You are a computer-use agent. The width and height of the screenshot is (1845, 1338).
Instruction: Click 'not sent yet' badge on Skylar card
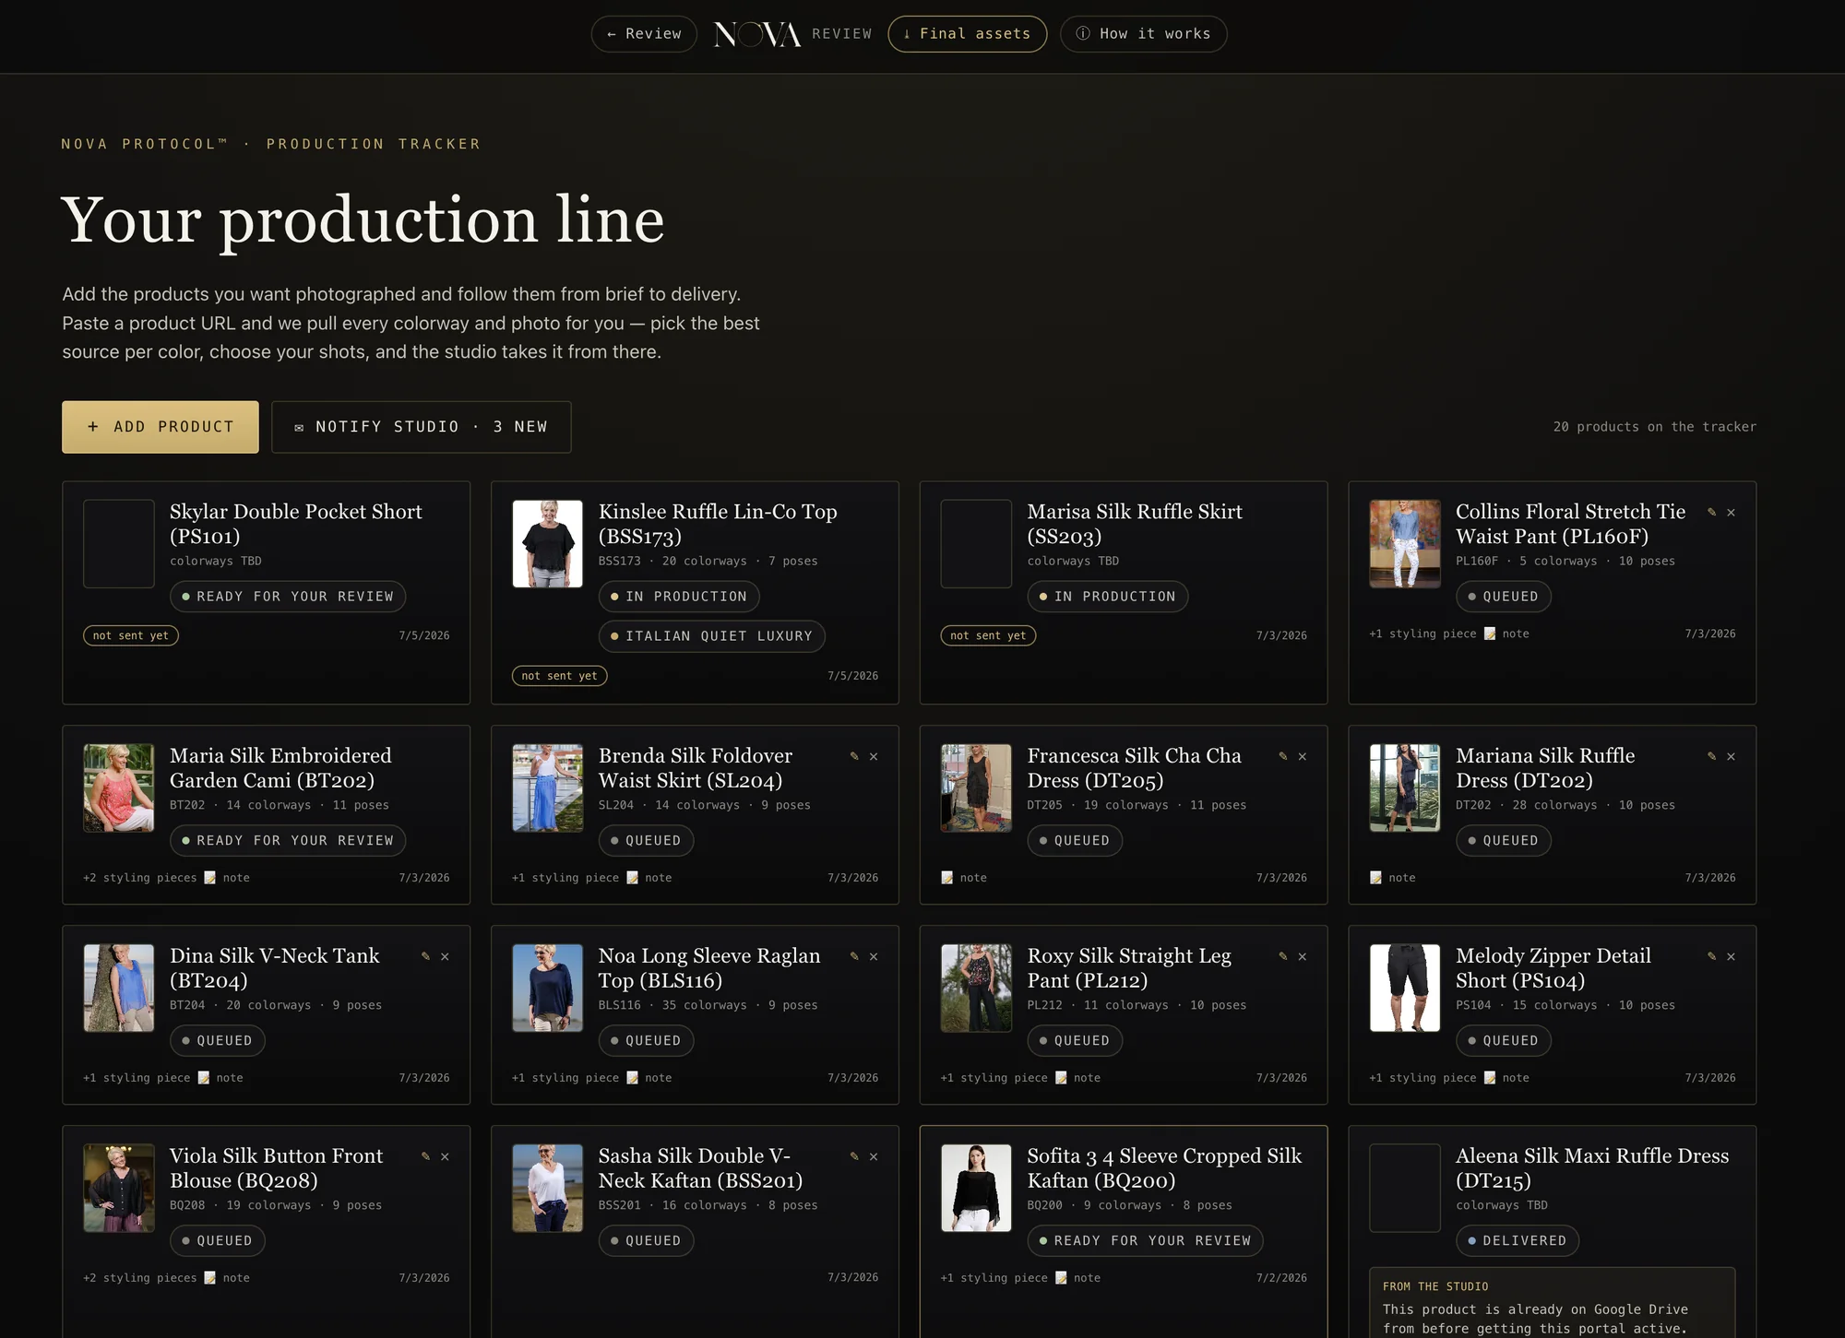(x=131, y=635)
